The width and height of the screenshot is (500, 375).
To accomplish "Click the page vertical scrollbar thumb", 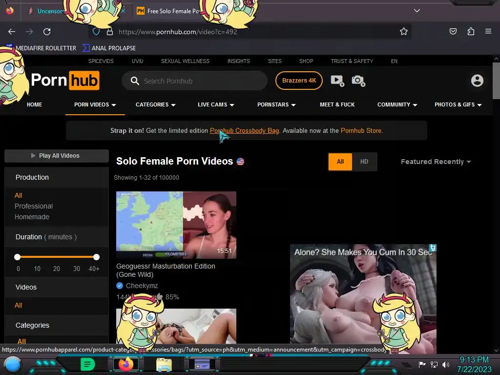I will click(496, 81).
